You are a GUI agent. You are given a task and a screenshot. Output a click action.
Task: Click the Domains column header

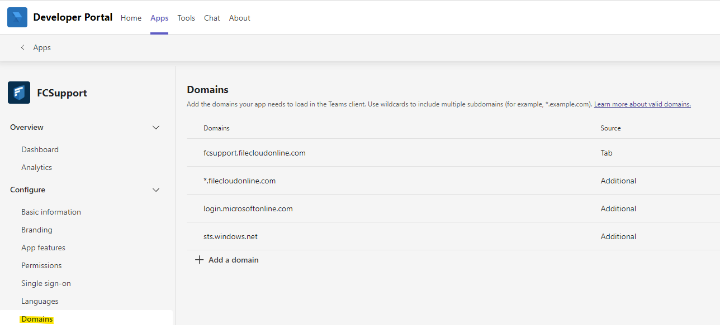tap(216, 128)
